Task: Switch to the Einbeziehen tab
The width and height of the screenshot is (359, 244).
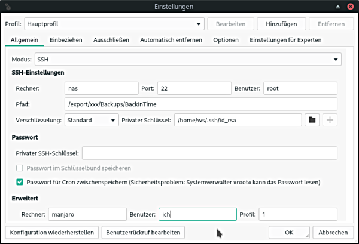Action: [66, 40]
